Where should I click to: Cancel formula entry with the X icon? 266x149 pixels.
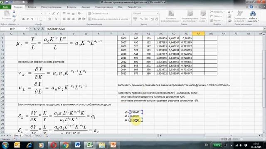point(34,29)
